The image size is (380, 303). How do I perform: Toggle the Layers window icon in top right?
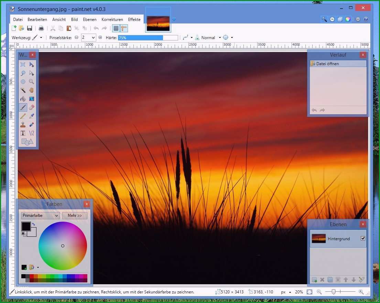340,19
